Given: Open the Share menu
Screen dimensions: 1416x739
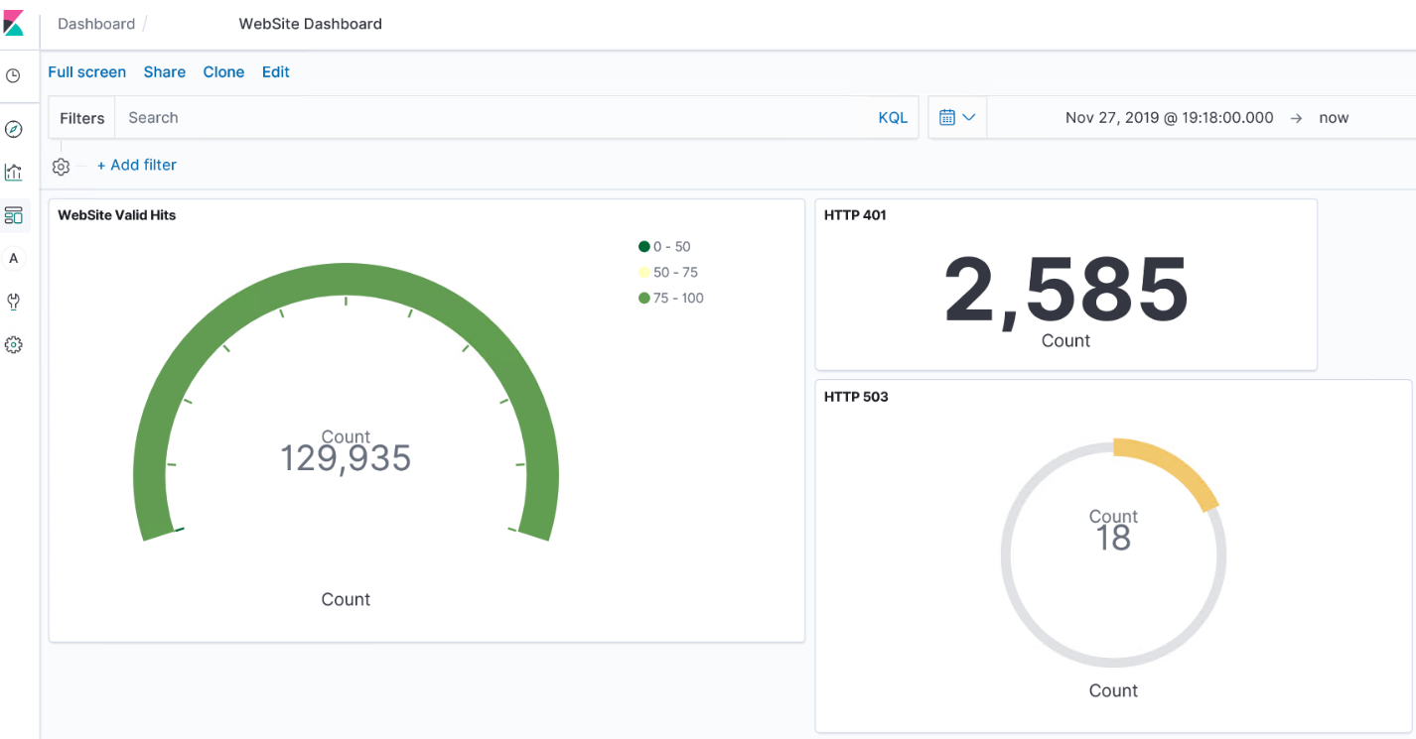Looking at the screenshot, I should pos(165,71).
